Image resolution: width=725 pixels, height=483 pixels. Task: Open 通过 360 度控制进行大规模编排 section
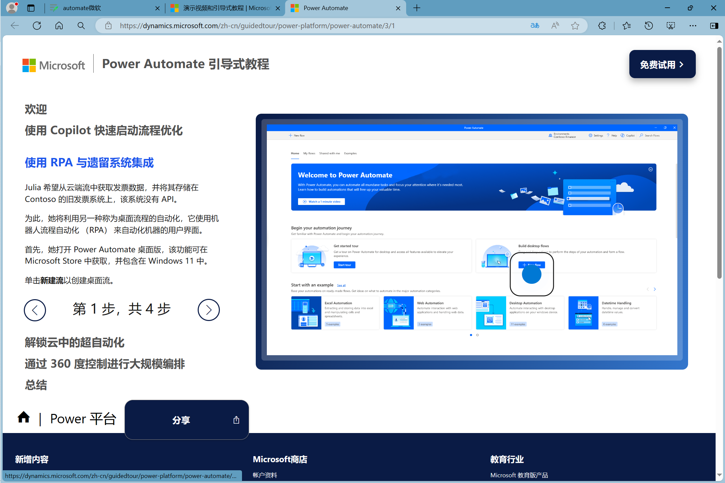(x=105, y=364)
